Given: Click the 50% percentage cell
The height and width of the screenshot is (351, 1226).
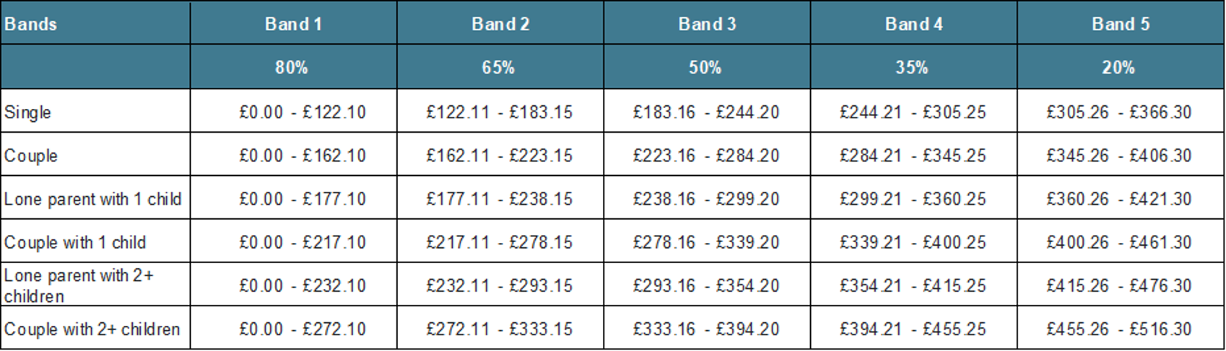Looking at the screenshot, I should tap(705, 67).
